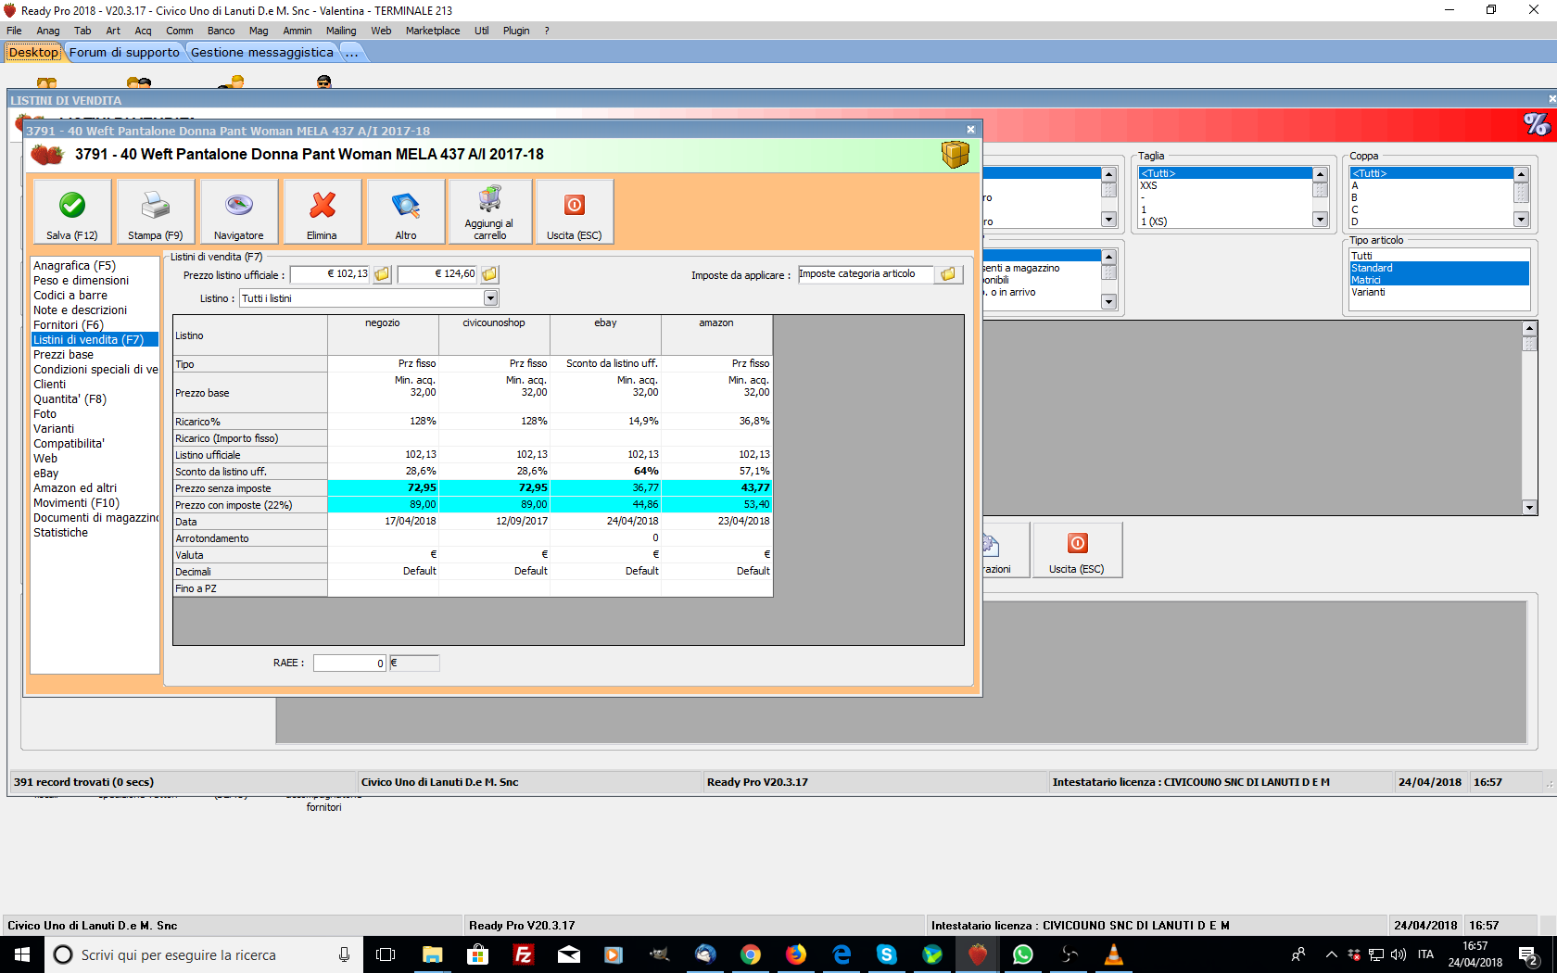Open Varianti section in sidebar
This screenshot has height=973, width=1557.
(x=54, y=429)
